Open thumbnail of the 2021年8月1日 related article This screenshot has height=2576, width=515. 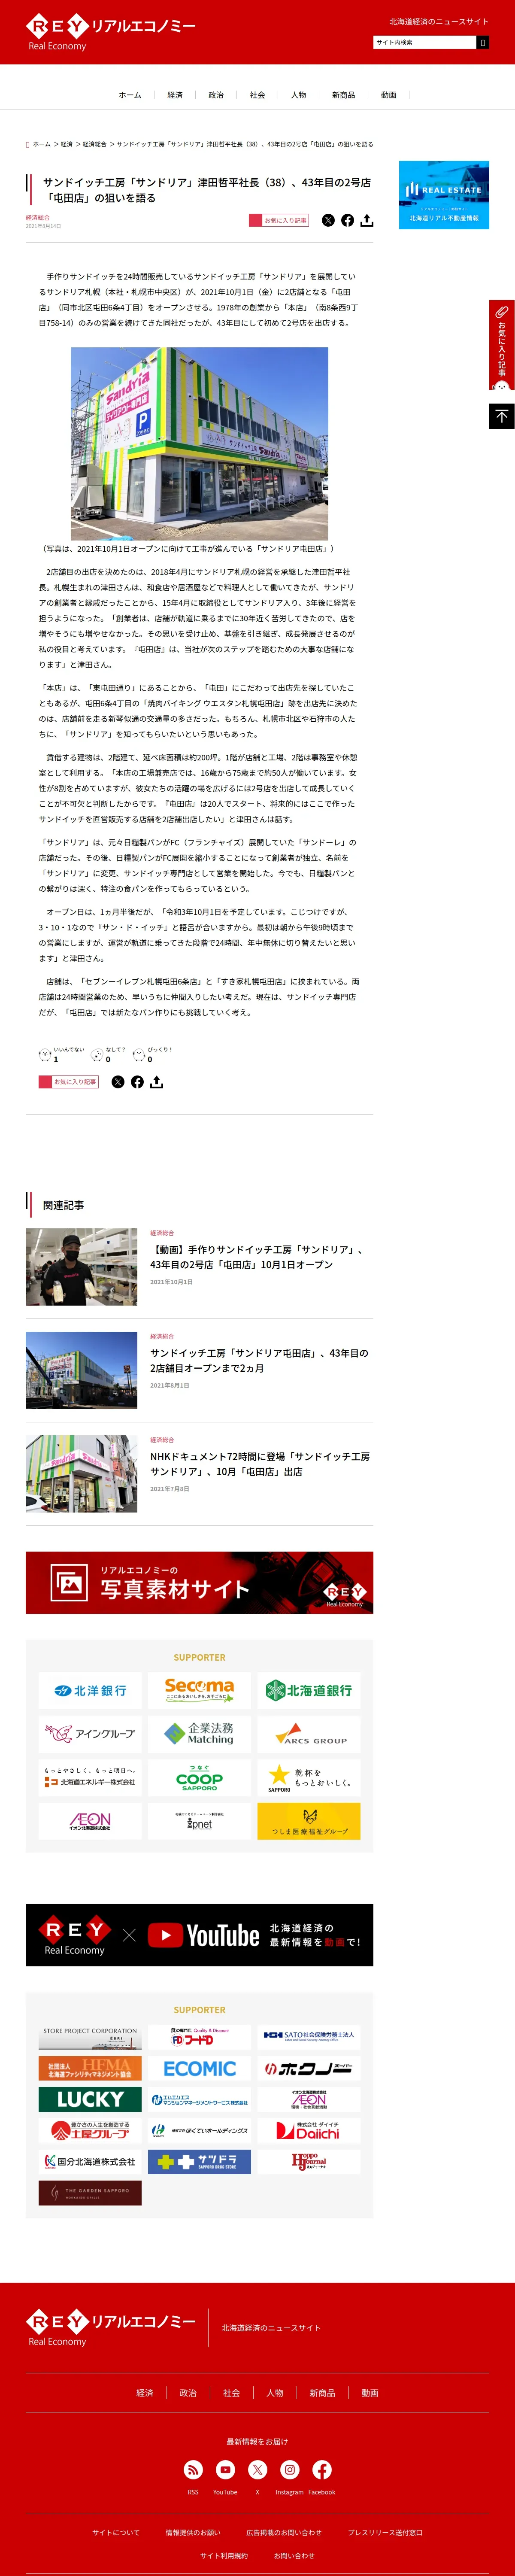(81, 1370)
